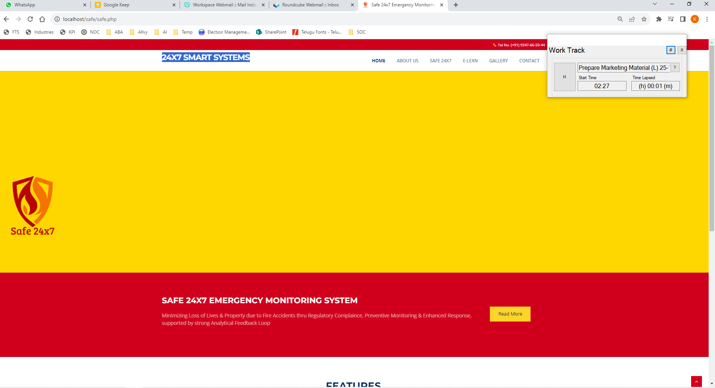Bookmark this page with star icon
The image size is (715, 388).
point(644,19)
